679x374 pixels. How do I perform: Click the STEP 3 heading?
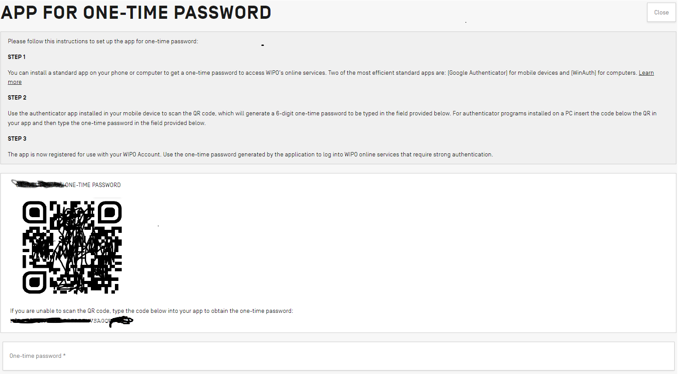tap(17, 139)
